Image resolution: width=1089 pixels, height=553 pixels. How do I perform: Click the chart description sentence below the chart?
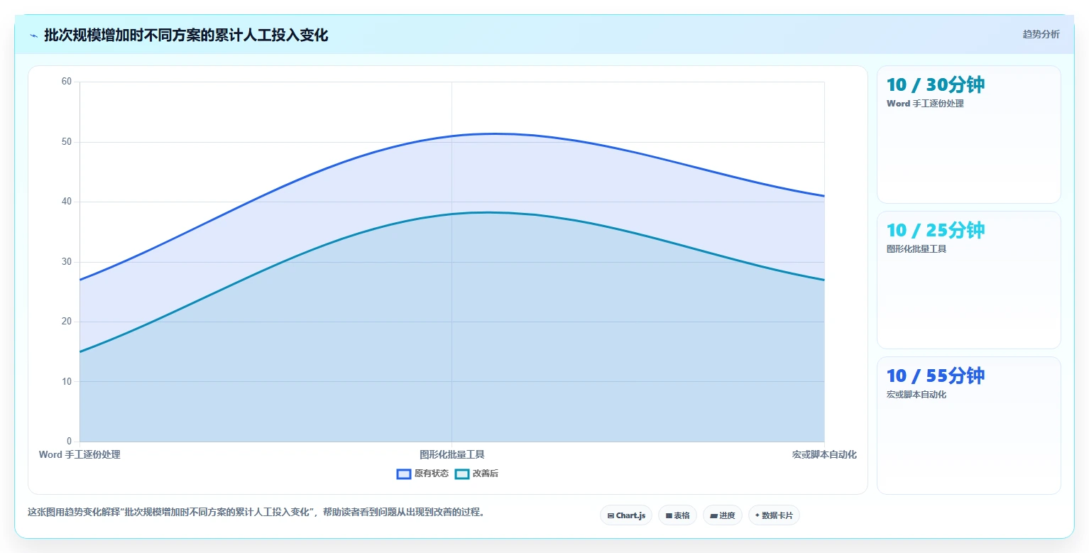click(257, 512)
